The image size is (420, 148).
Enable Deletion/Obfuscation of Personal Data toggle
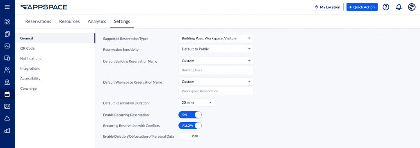click(190, 136)
